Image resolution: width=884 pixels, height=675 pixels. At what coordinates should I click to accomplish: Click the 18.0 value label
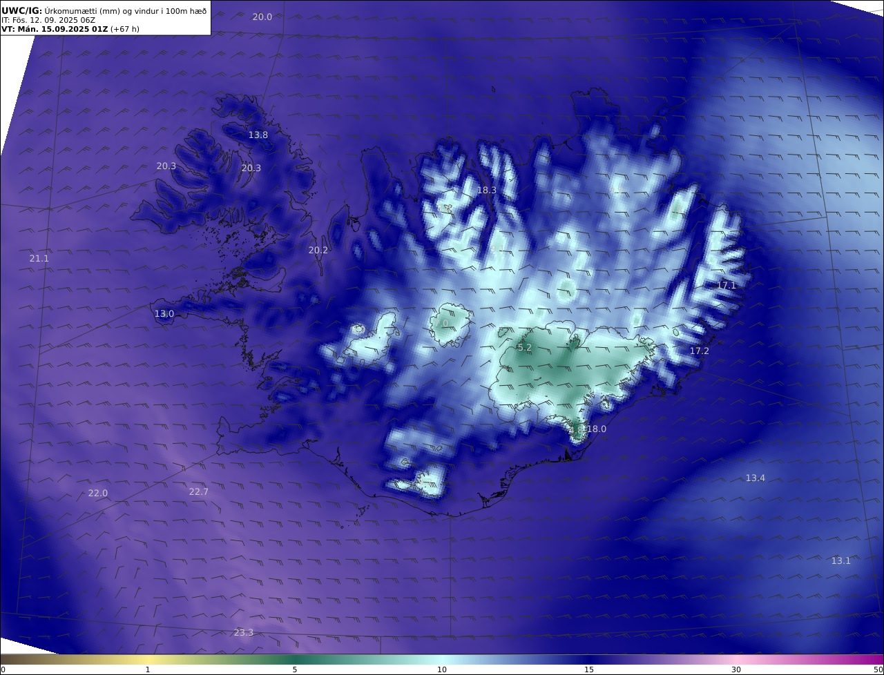596,429
